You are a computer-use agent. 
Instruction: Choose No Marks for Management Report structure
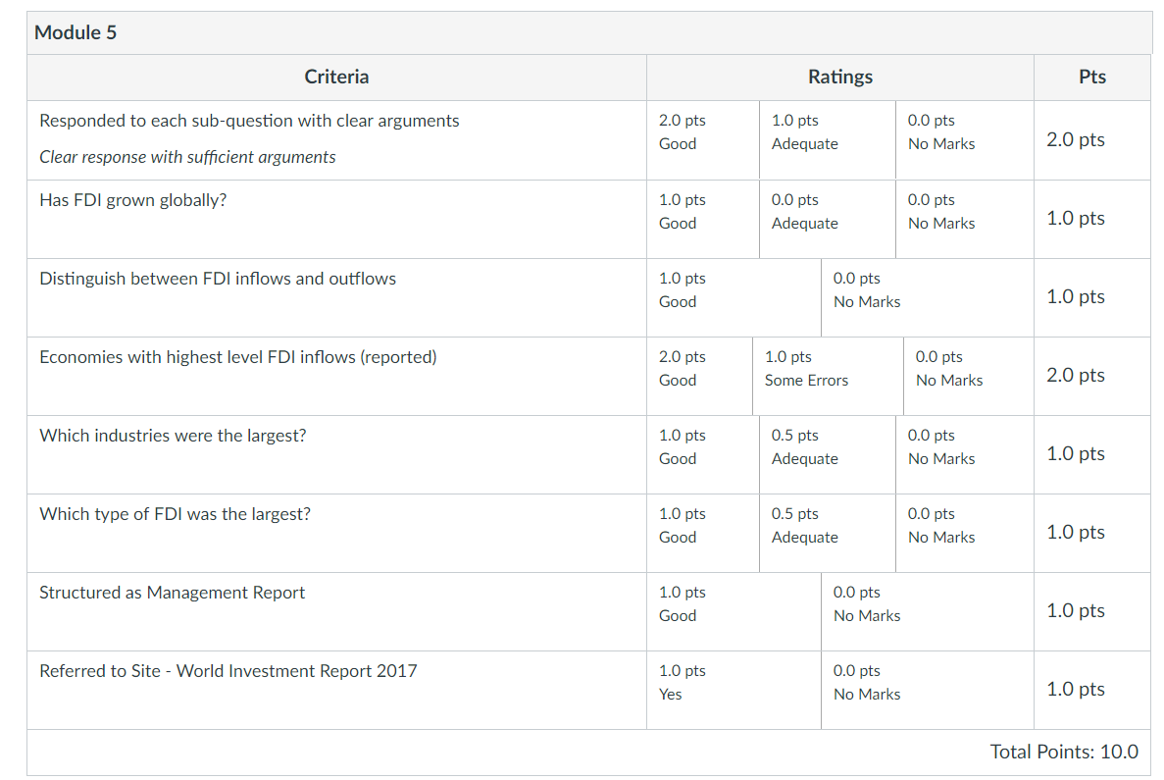(928, 612)
